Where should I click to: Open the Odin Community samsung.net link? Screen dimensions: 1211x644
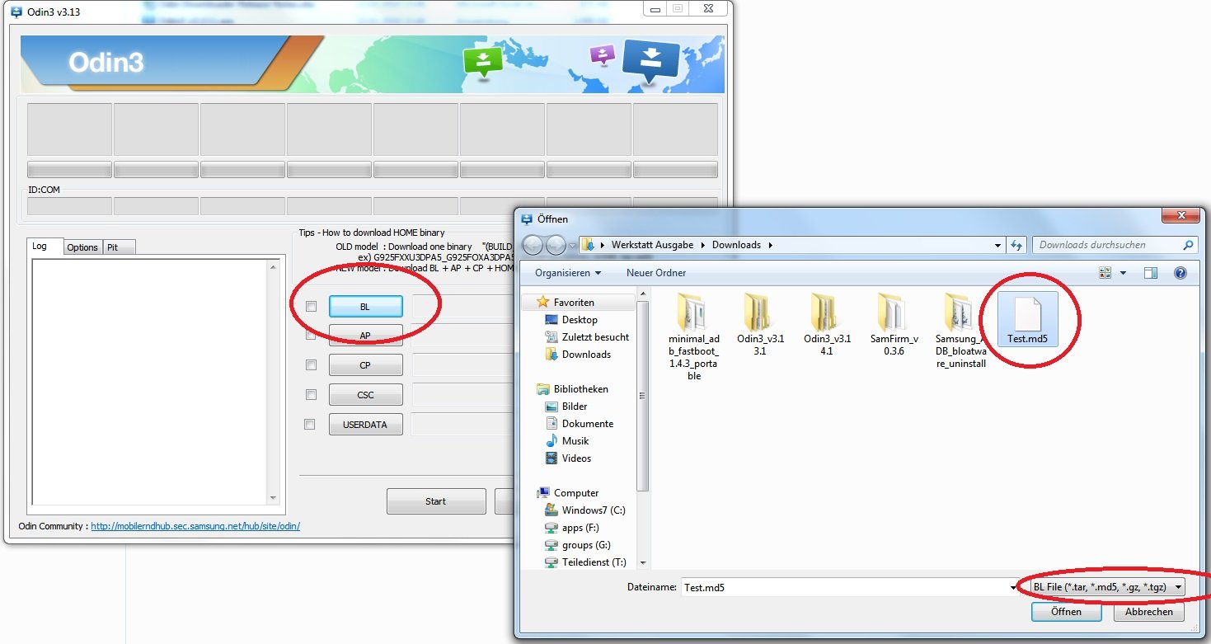coord(195,526)
